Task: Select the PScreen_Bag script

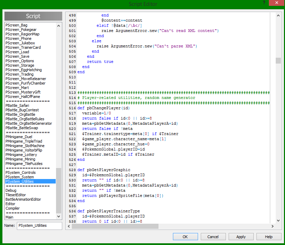Action: (x=17, y=25)
